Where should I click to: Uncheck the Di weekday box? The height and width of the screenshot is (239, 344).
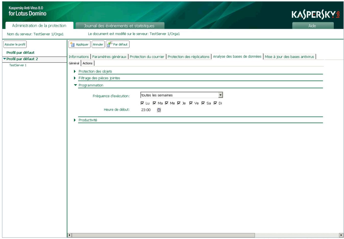coord(215,103)
